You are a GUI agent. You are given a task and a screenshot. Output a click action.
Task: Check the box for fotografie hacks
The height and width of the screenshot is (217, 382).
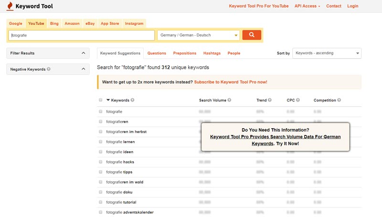[101, 162]
